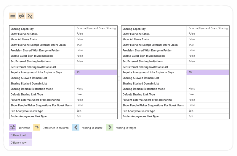The image size is (237, 156).
Task: Click the merge arrows icon in toolbar
Action: pos(30,16)
